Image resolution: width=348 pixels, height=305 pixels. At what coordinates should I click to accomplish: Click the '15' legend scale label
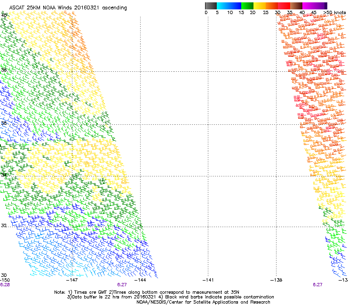[241, 13]
